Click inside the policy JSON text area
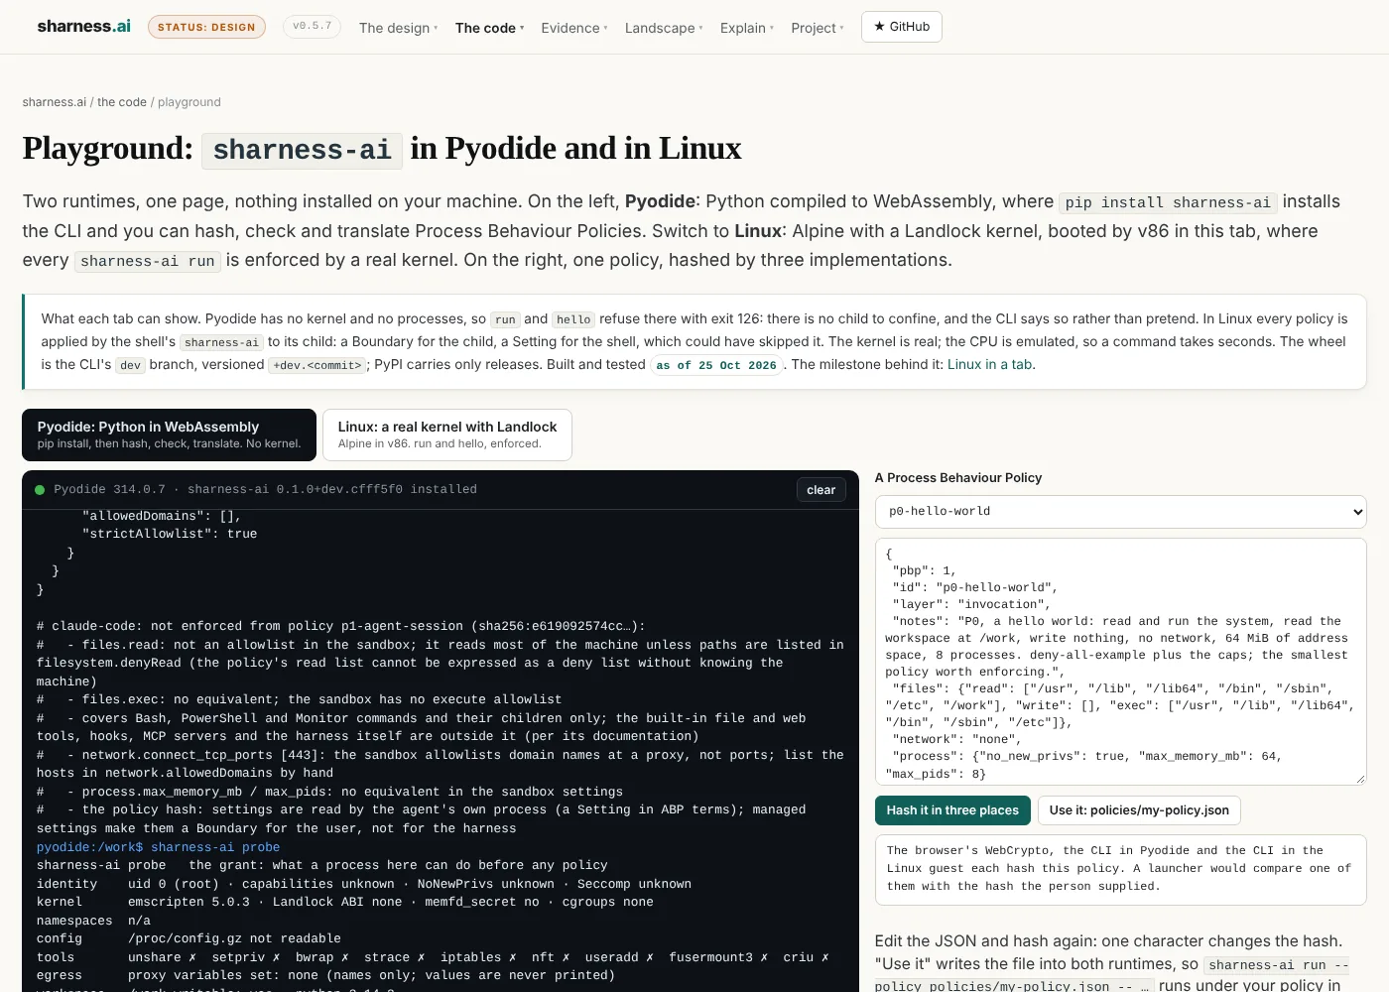1389x992 pixels. click(x=1121, y=662)
